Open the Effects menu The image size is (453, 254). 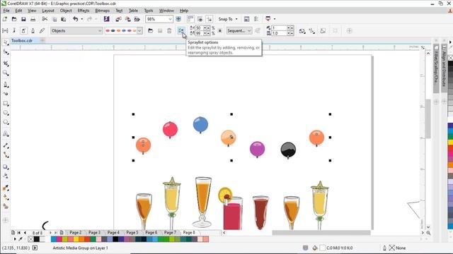84,11
